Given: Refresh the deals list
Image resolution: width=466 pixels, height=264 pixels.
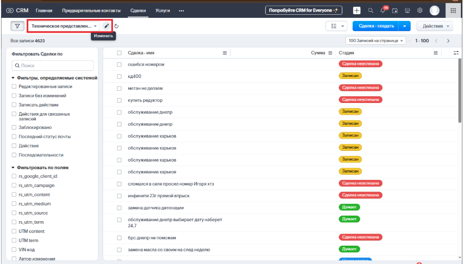Looking at the screenshot, I should point(116,26).
